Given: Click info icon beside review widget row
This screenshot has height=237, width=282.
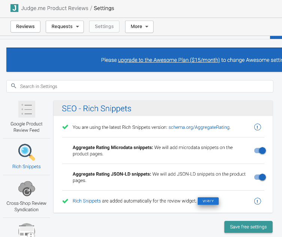Looking at the screenshot, I should pos(257,201).
